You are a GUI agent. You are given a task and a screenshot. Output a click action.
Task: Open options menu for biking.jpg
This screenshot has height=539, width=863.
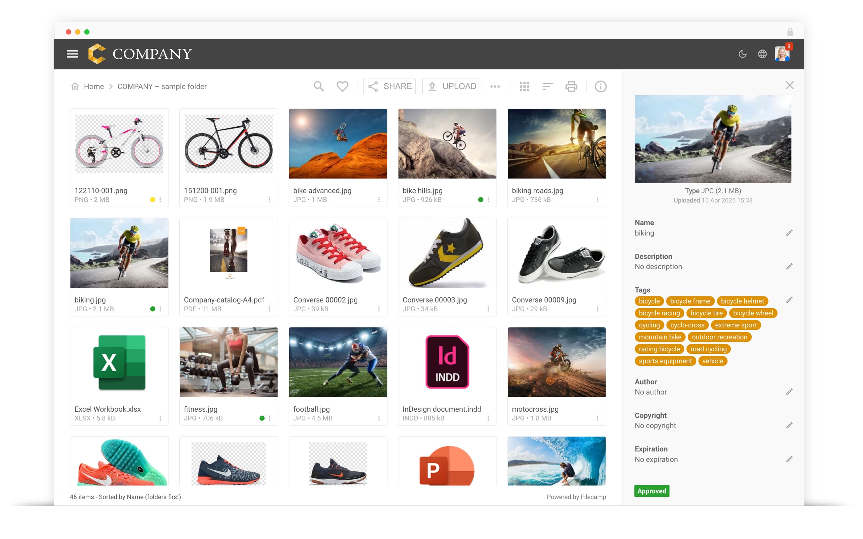pos(160,309)
